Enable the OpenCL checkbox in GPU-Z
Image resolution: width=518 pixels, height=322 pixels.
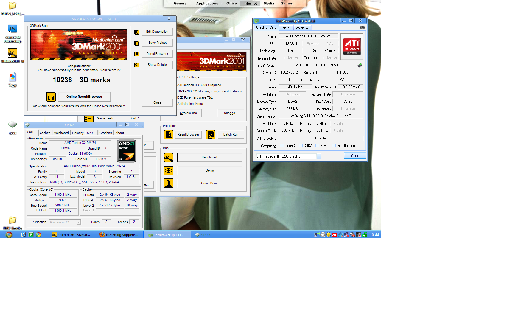click(282, 146)
